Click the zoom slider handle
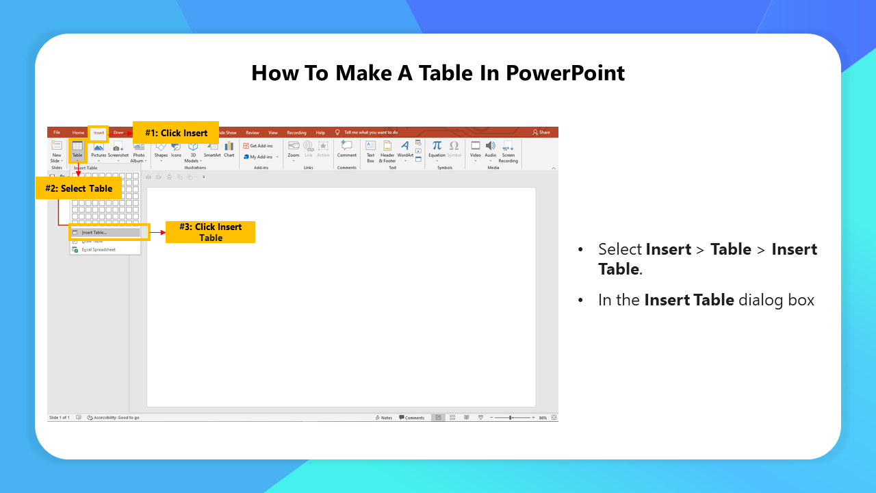This screenshot has height=493, width=876. [x=511, y=418]
